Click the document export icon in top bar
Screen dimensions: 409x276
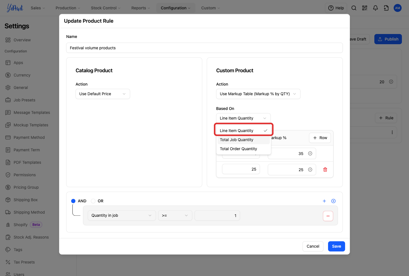(386, 8)
